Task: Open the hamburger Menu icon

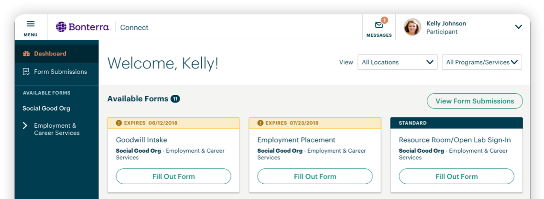Action: point(31,24)
